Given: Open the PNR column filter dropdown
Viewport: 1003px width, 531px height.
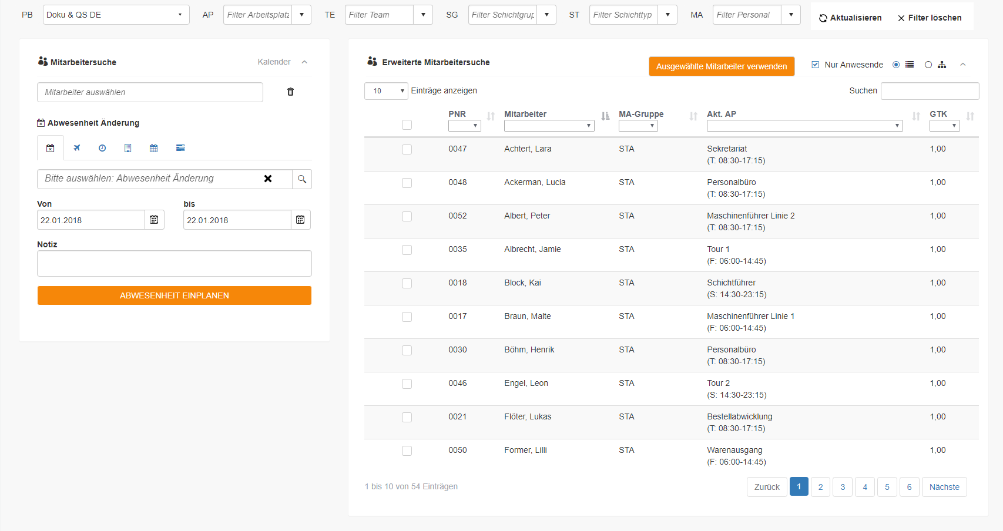Looking at the screenshot, I should pos(464,126).
